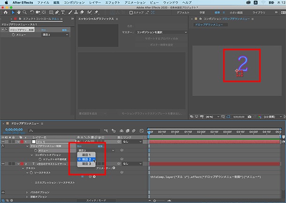Screen dimensions: 286x203
Task: Select the Zoom magnifier tool
Action: pyautogui.click(x=25, y=12)
